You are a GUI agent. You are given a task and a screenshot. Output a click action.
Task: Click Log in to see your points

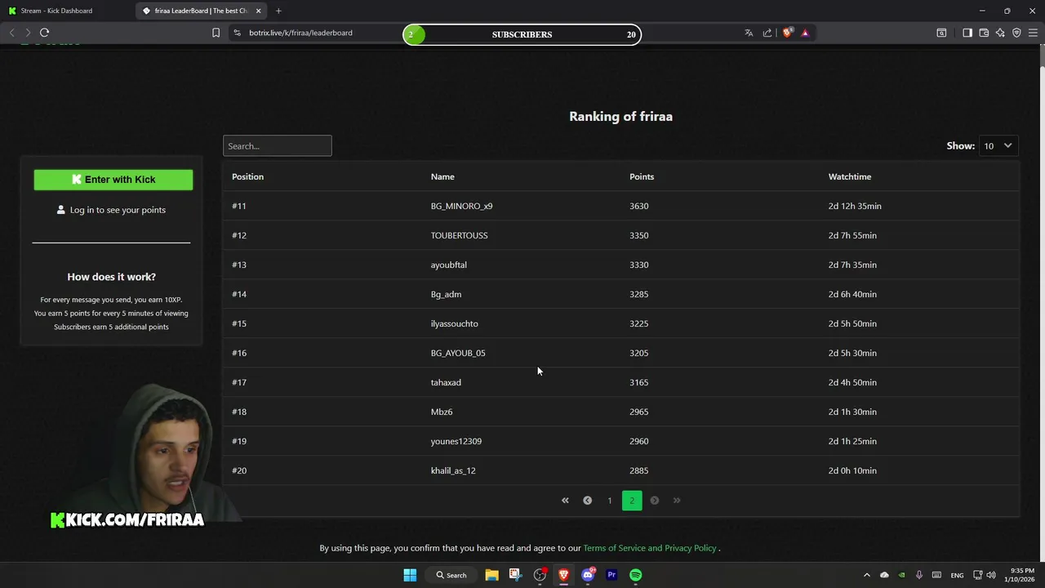coord(111,210)
